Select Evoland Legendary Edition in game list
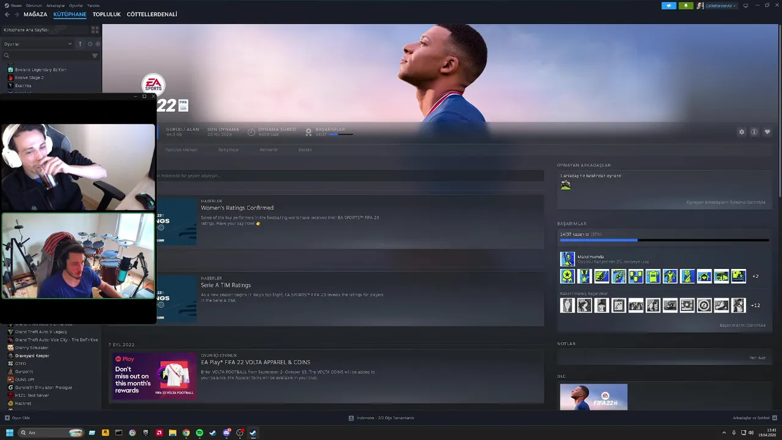Image resolution: width=782 pixels, height=440 pixels. pyautogui.click(x=40, y=70)
